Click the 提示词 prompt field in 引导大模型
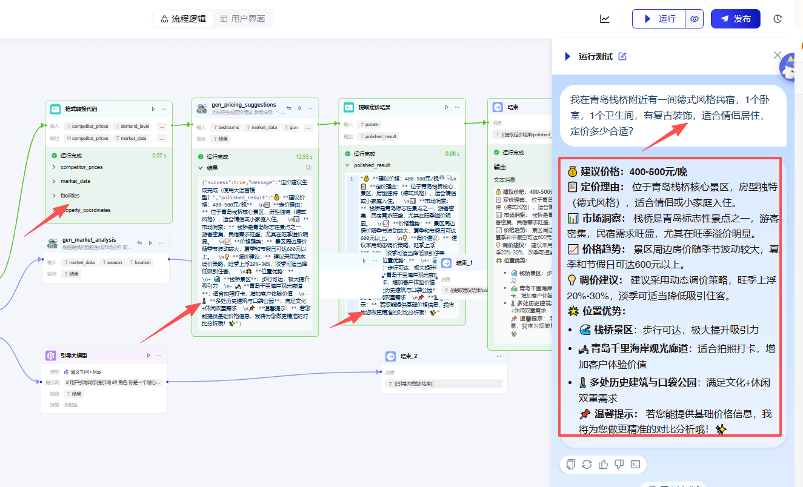The image size is (803, 487). pyautogui.click(x=113, y=382)
